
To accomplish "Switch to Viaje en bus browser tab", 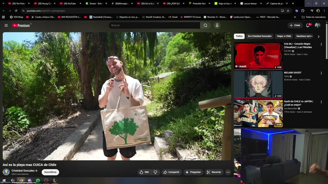I will [225, 4].
